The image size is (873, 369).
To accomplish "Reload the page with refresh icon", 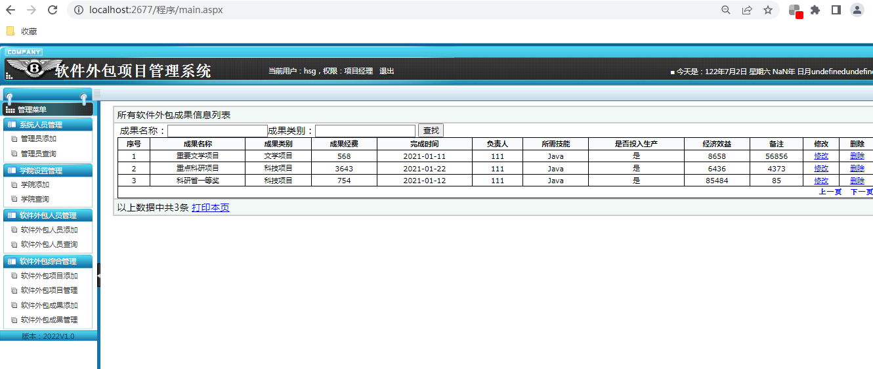I will pyautogui.click(x=53, y=10).
